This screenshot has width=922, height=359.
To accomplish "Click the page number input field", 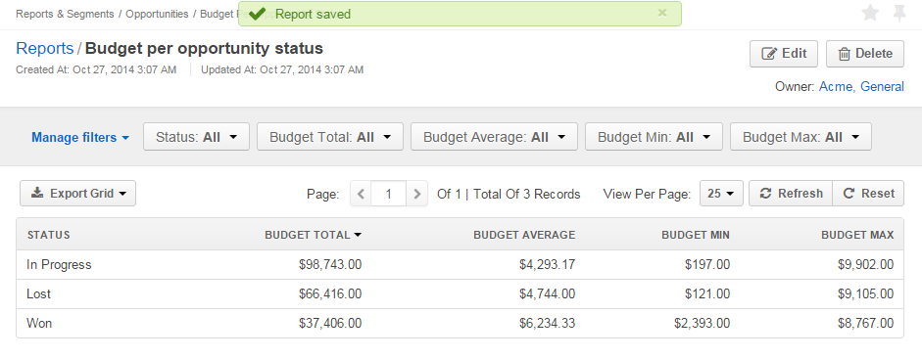I will pyautogui.click(x=389, y=194).
